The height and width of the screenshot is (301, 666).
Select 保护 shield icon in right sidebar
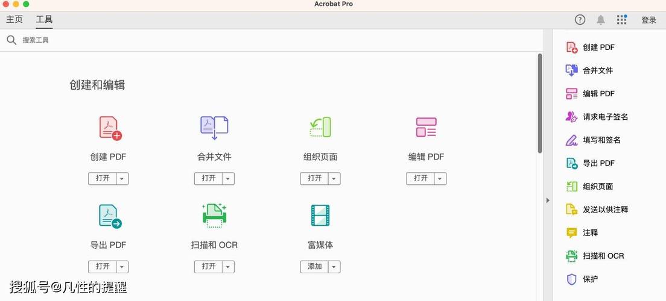[572, 279]
